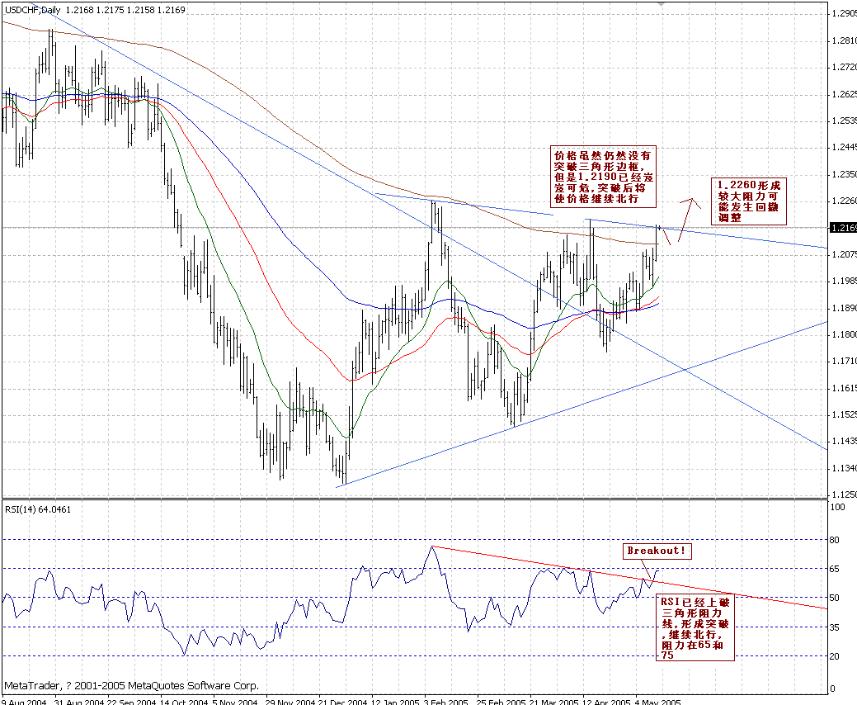The height and width of the screenshot is (705, 857).
Task: Click the 14 Oct 2004 date label
Action: [x=184, y=701]
